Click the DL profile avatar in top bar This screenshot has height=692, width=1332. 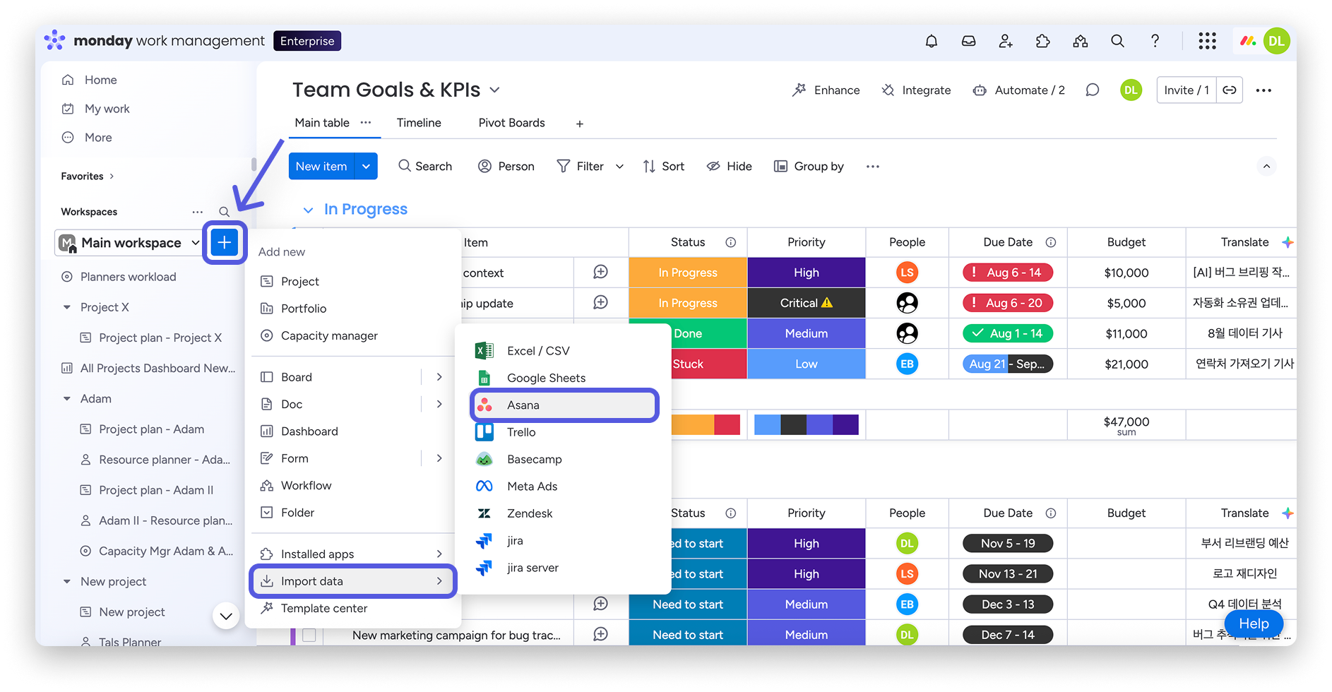click(1276, 41)
